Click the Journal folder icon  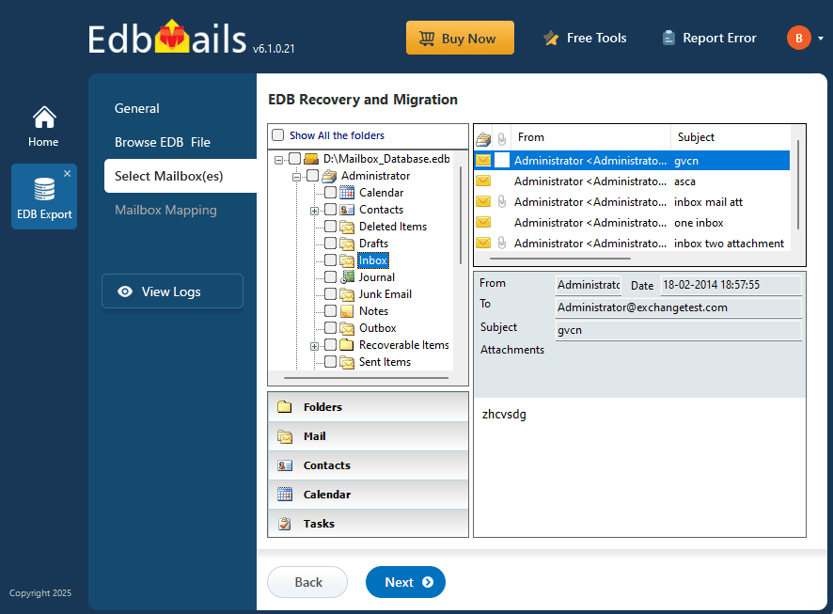click(348, 276)
